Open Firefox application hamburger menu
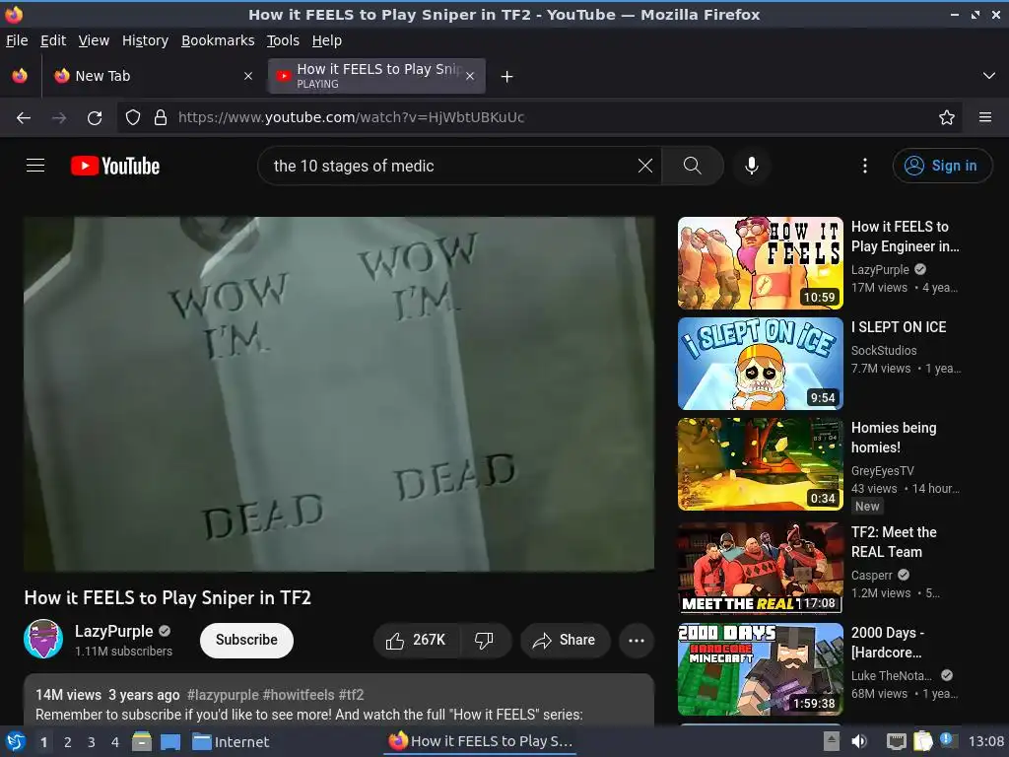 tap(985, 117)
